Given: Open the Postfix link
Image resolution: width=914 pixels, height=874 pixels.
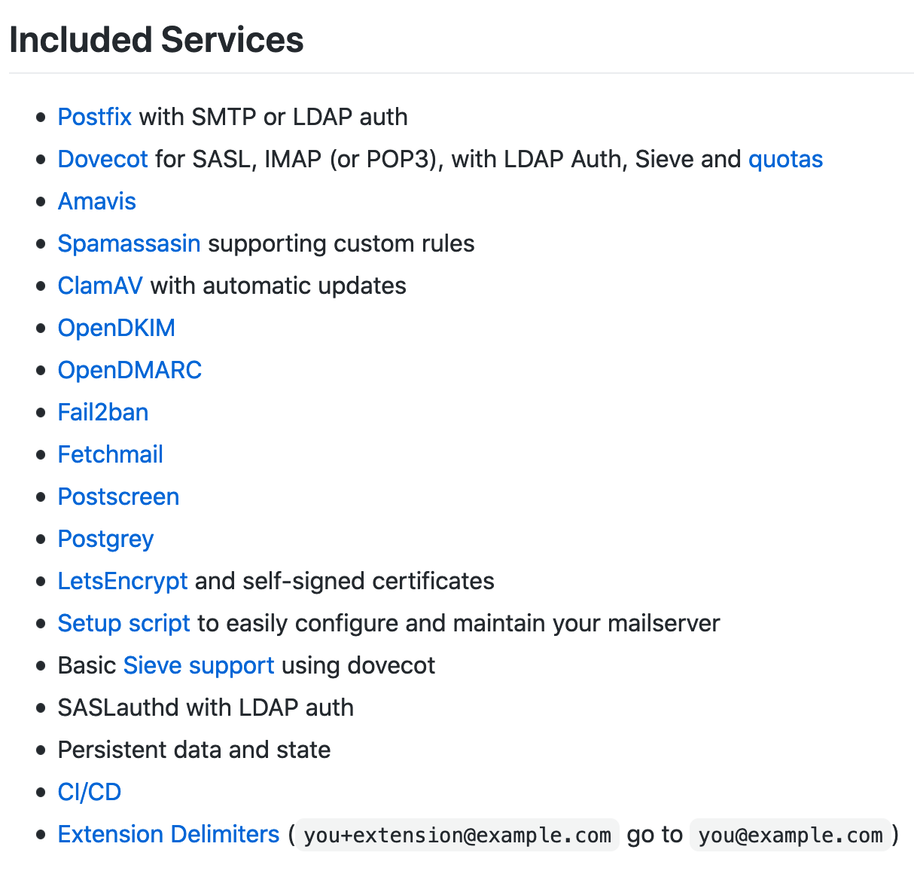Looking at the screenshot, I should [95, 117].
